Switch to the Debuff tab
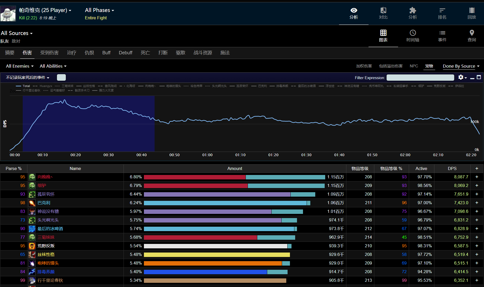The image size is (484, 287). tap(126, 53)
